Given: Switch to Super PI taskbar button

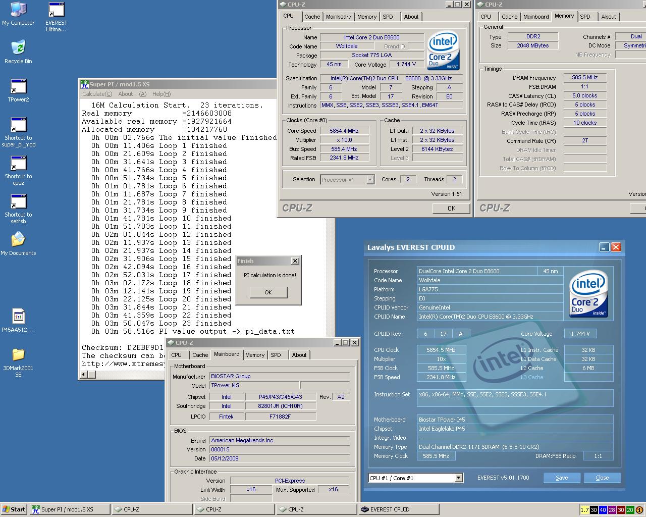Looking at the screenshot, I should (70, 509).
